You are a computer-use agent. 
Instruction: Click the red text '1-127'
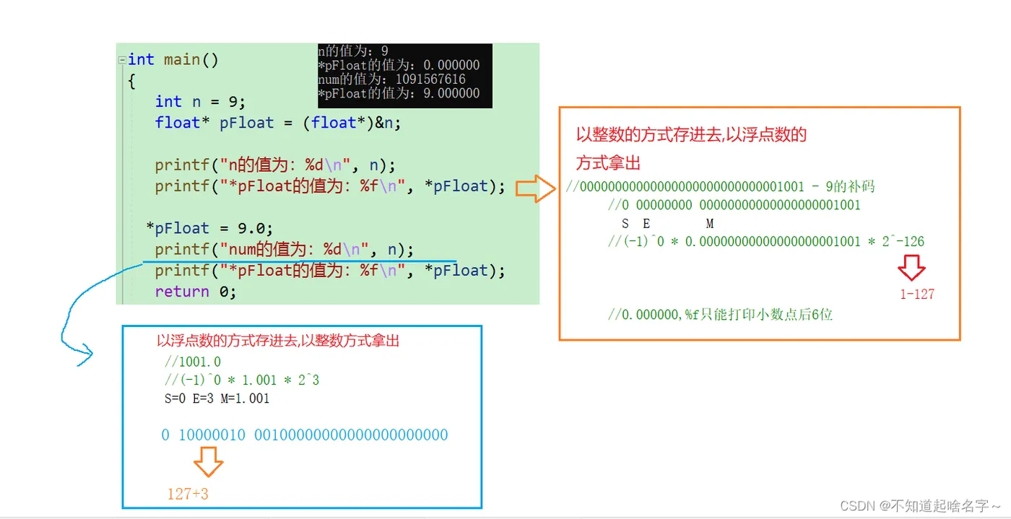point(917,294)
